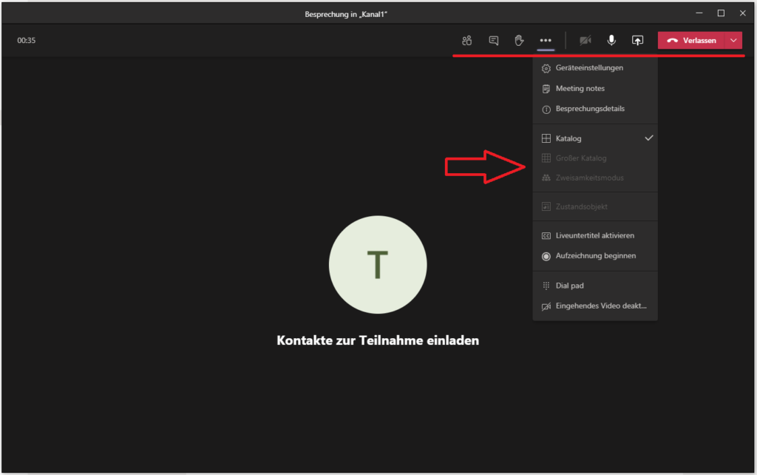Turn on the camera
This screenshot has height=475, width=757.
[585, 41]
